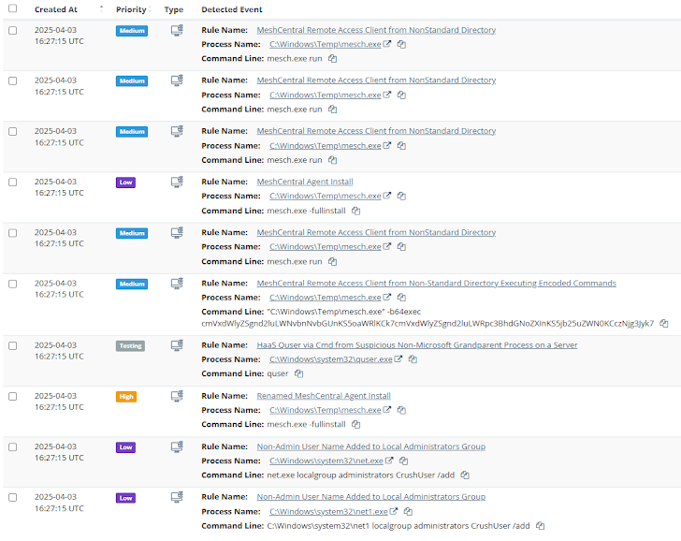Click the Detected Event column header

point(231,9)
